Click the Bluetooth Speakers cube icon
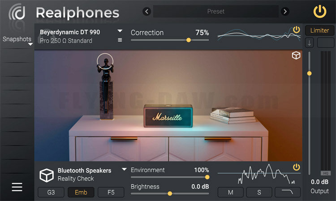This screenshot has width=336, height=201. pos(47,175)
